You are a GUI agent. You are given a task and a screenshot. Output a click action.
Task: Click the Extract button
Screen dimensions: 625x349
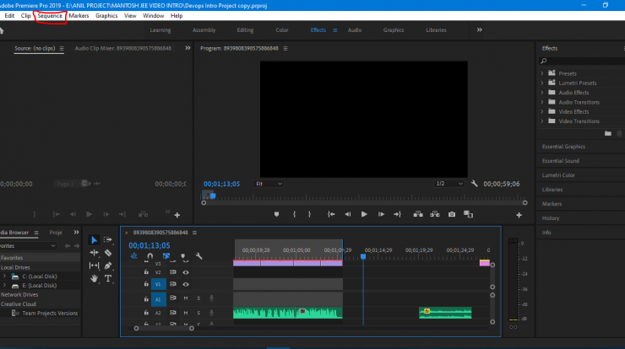[x=435, y=214]
